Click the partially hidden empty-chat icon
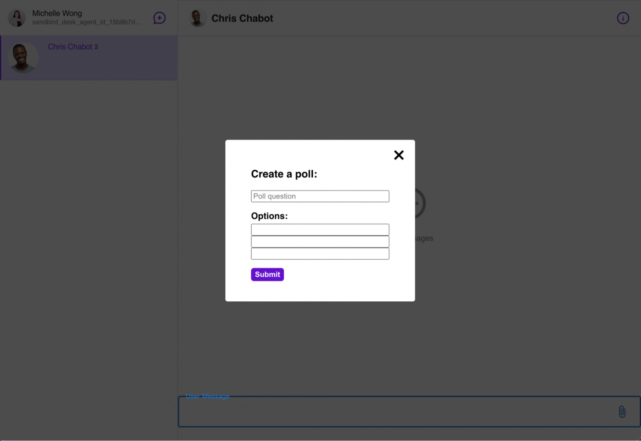 click(420, 203)
